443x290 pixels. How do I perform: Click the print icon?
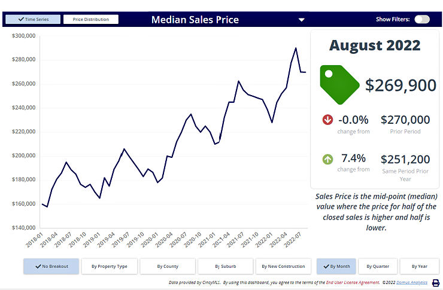tap(435, 283)
